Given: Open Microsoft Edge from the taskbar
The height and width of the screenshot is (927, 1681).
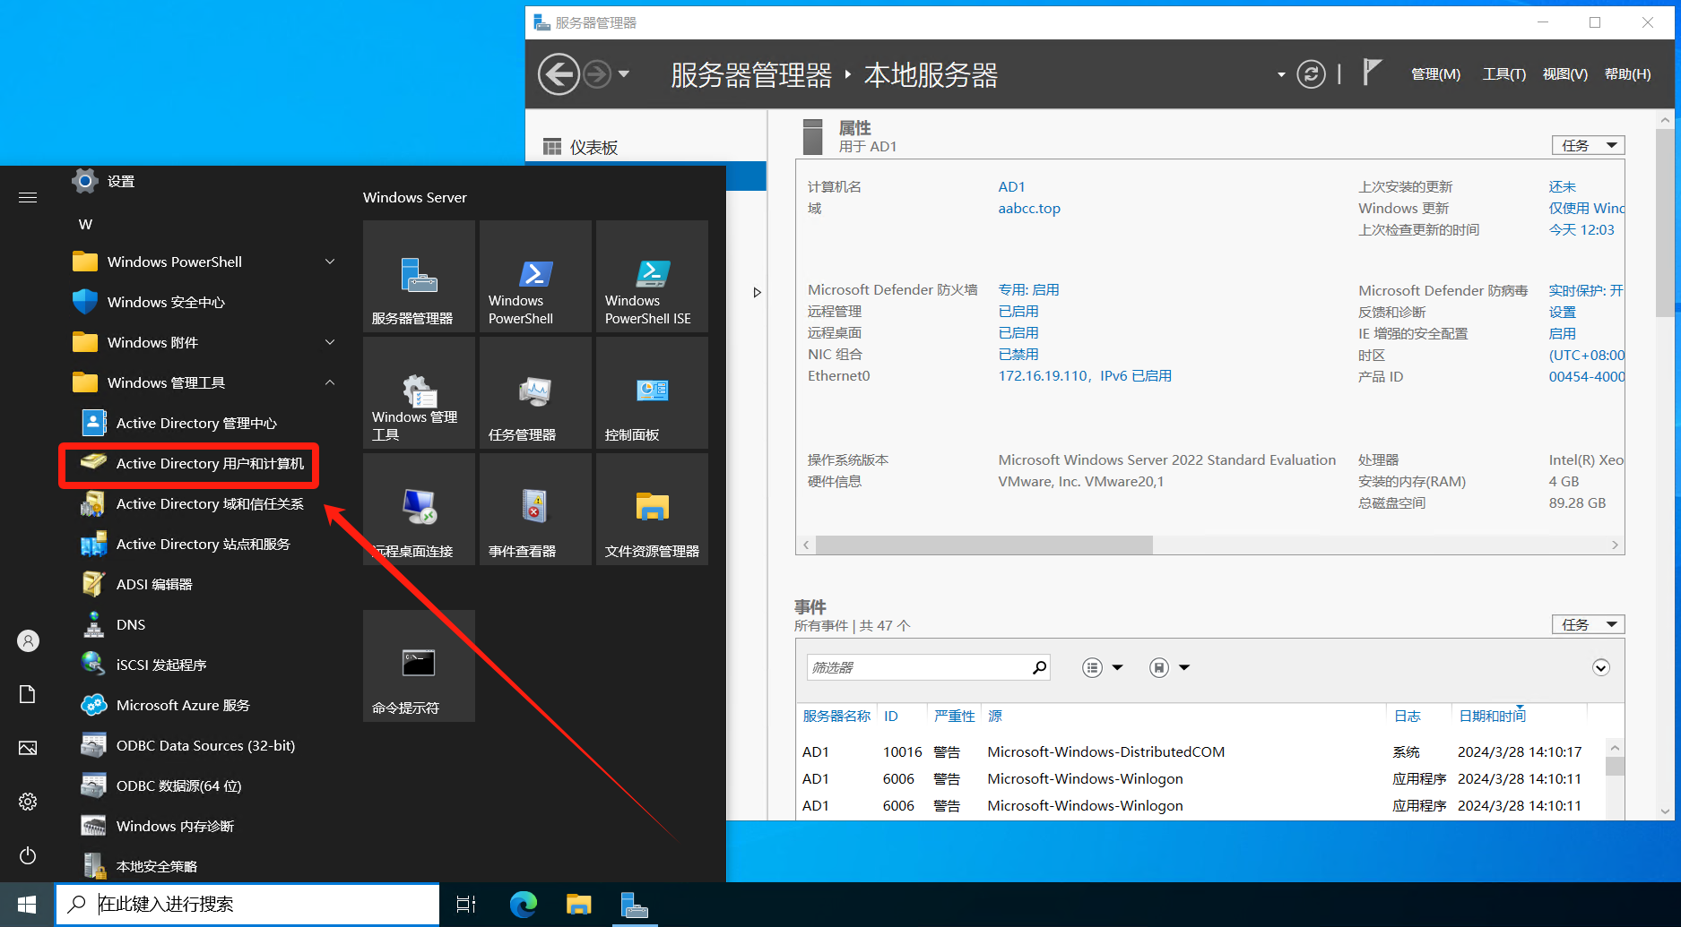Looking at the screenshot, I should click(524, 905).
